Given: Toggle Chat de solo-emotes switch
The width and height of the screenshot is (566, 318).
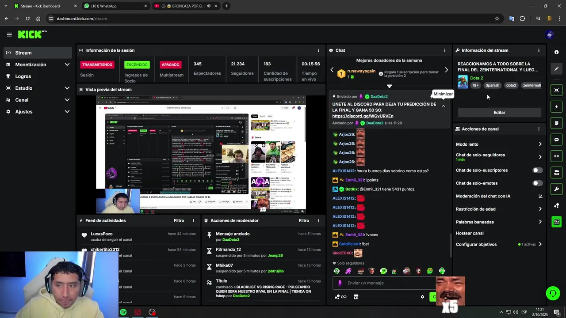Looking at the screenshot, I should (x=537, y=183).
